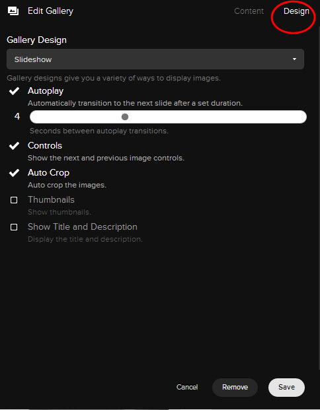Viewport: 320px width, 410px height.
Task: Click the Remove button
Action: (235, 388)
